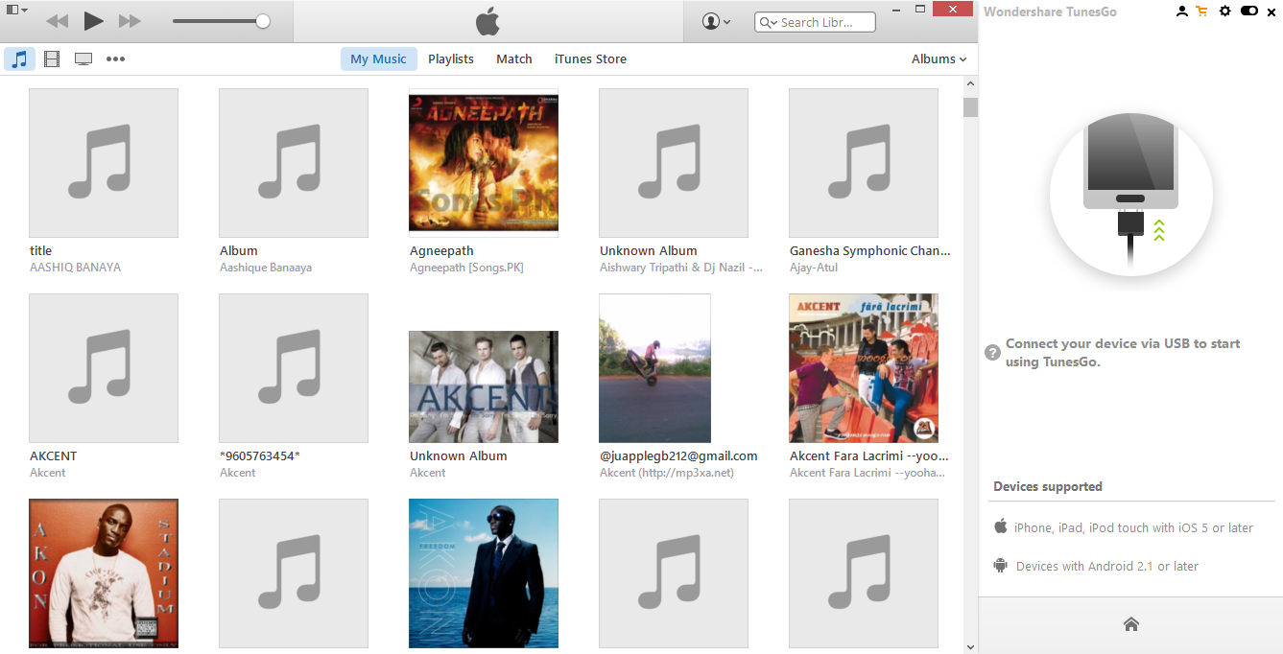Open the Match tab
The image size is (1283, 654).
coord(514,58)
